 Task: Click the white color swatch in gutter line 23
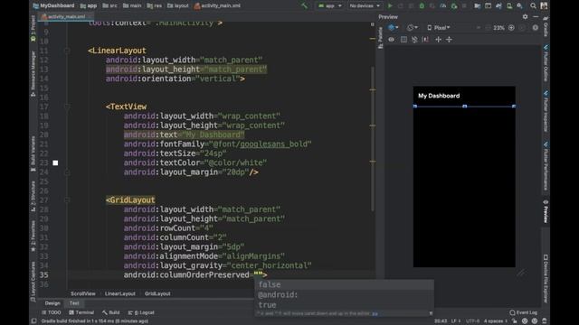(x=55, y=162)
